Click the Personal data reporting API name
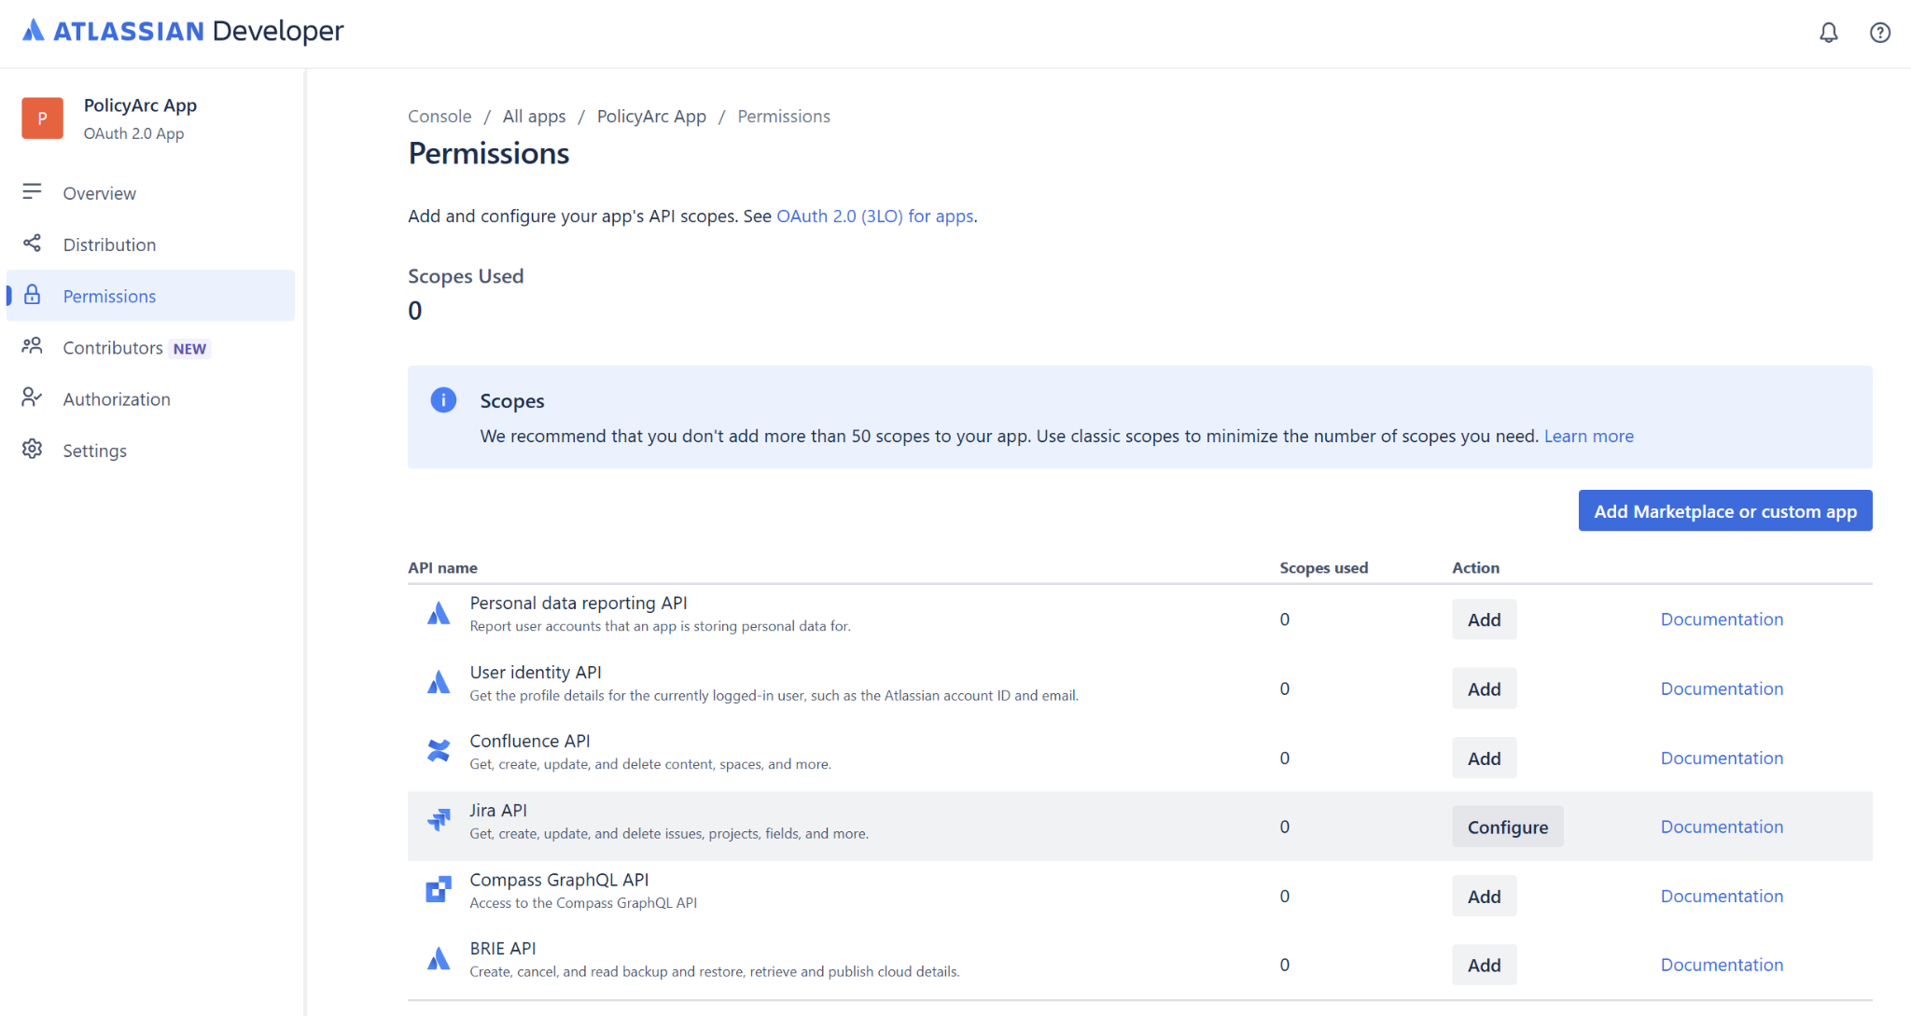Viewport: 1911px width, 1016px height. (x=579, y=603)
